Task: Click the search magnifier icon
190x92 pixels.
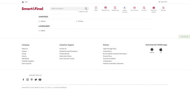Action: tap(86, 9)
